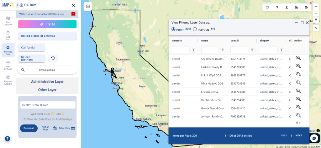
Task: Select the POLYGON radio button
Action: pyautogui.click(x=195, y=29)
